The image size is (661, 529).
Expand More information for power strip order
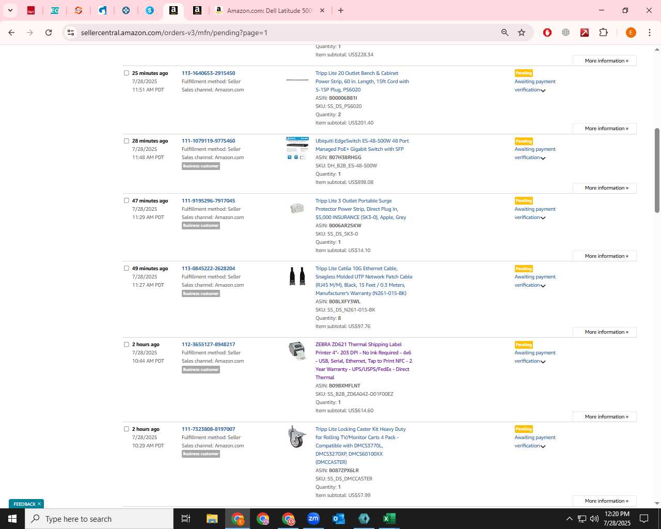click(604, 128)
